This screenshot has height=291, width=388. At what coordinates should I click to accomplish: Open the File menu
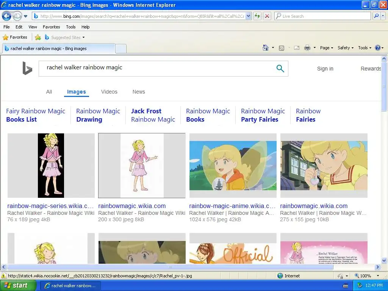(6, 27)
